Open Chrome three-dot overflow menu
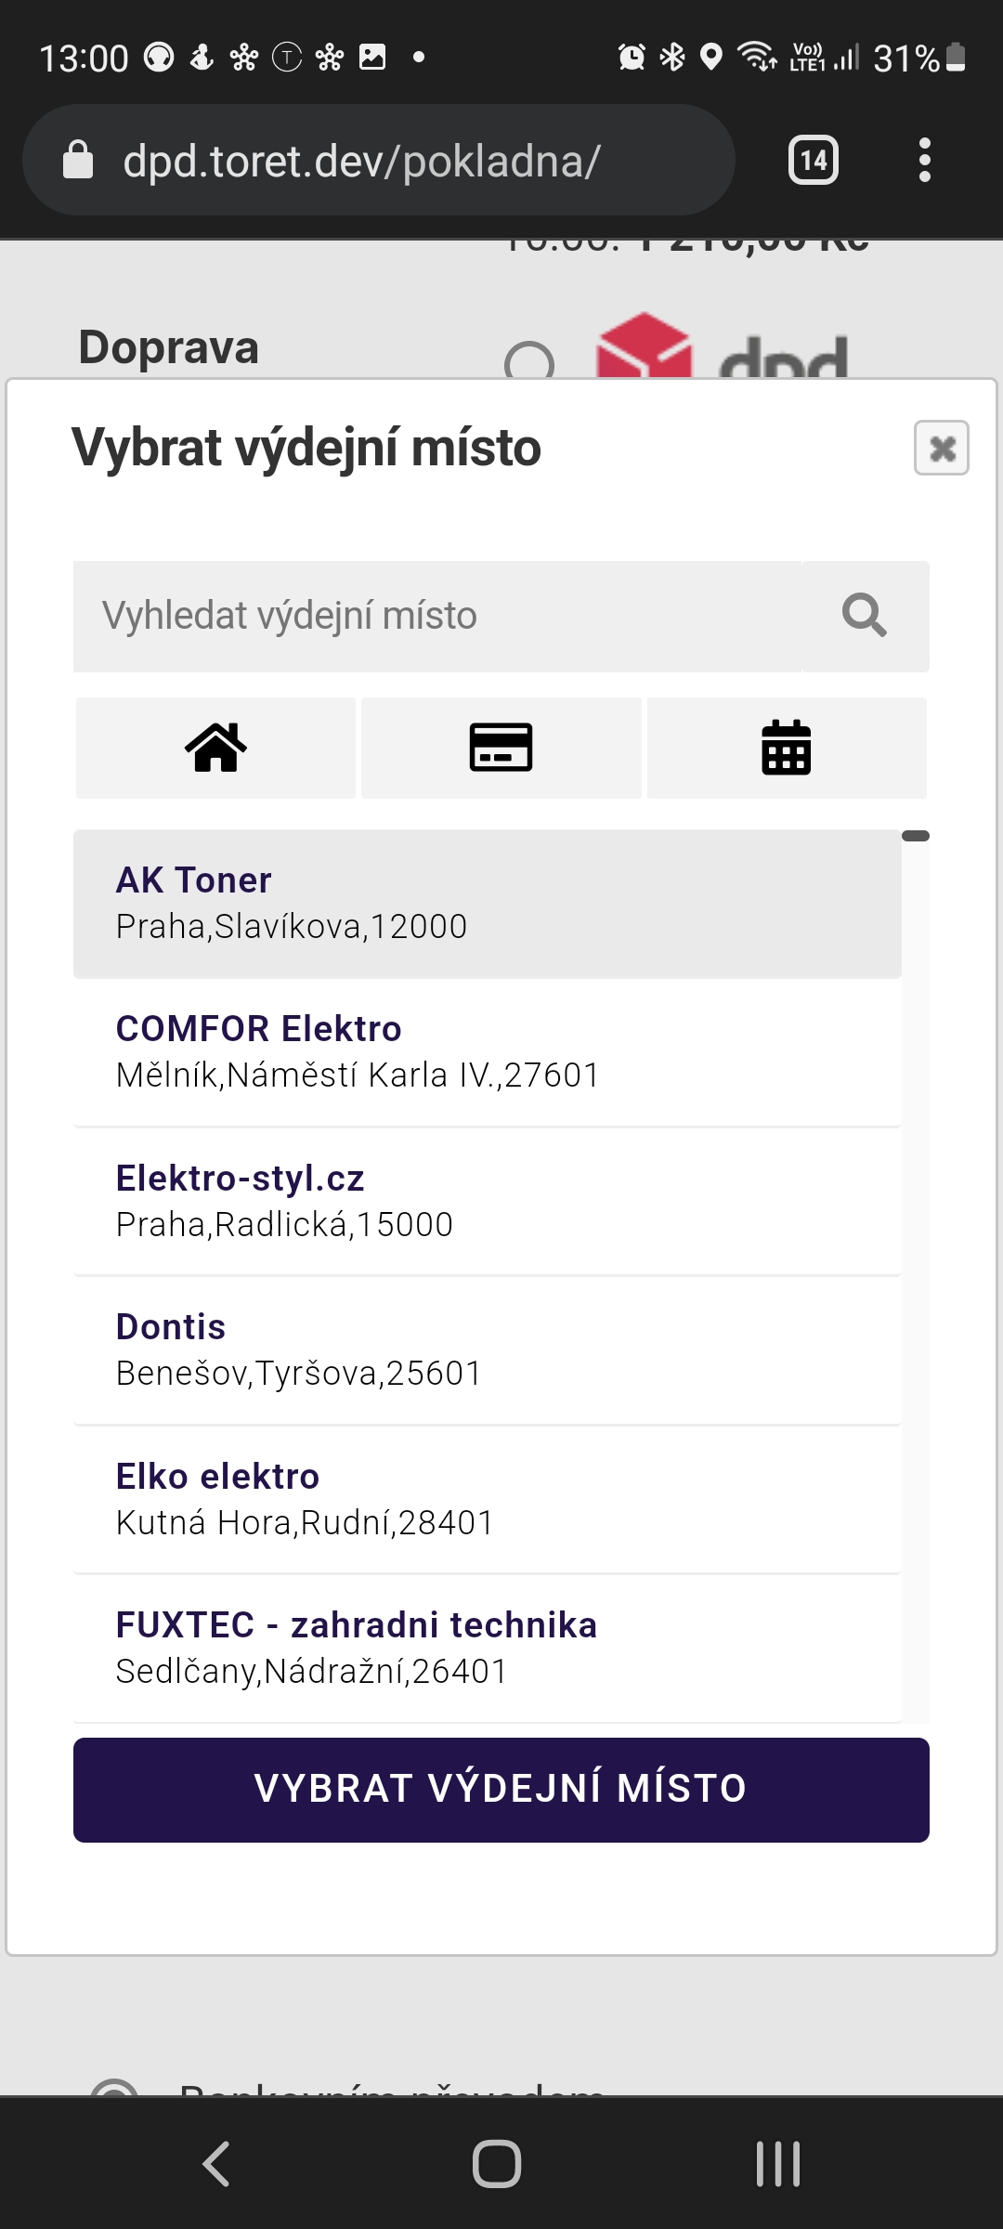Image resolution: width=1003 pixels, height=2229 pixels. tap(924, 161)
